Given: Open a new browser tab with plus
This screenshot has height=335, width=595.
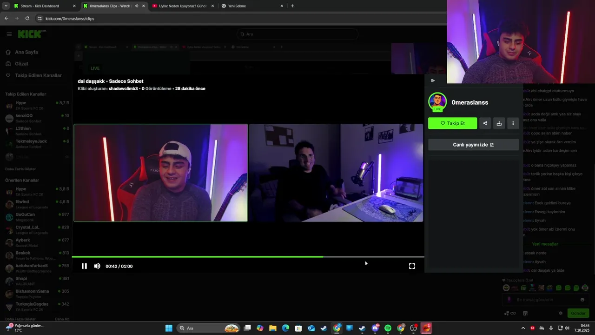Looking at the screenshot, I should tap(292, 6).
